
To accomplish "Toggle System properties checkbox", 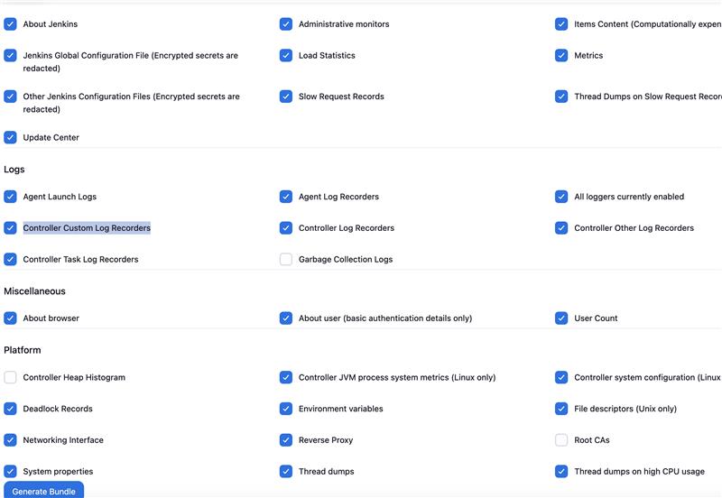I will (x=10, y=471).
